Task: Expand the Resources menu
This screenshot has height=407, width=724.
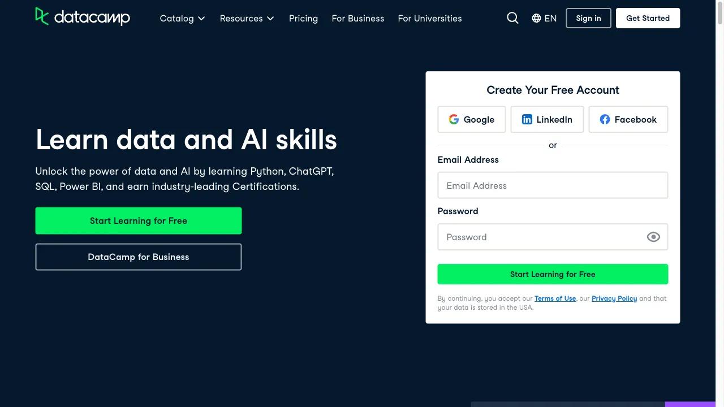Action: [x=247, y=18]
